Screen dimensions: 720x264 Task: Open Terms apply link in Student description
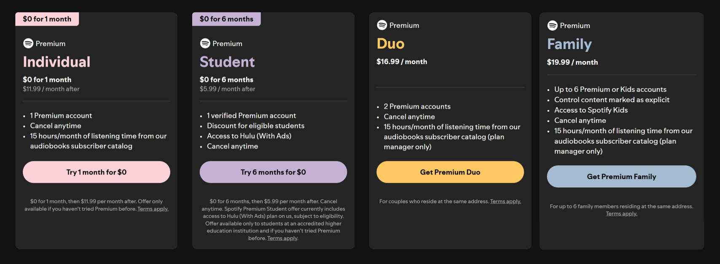click(x=282, y=238)
